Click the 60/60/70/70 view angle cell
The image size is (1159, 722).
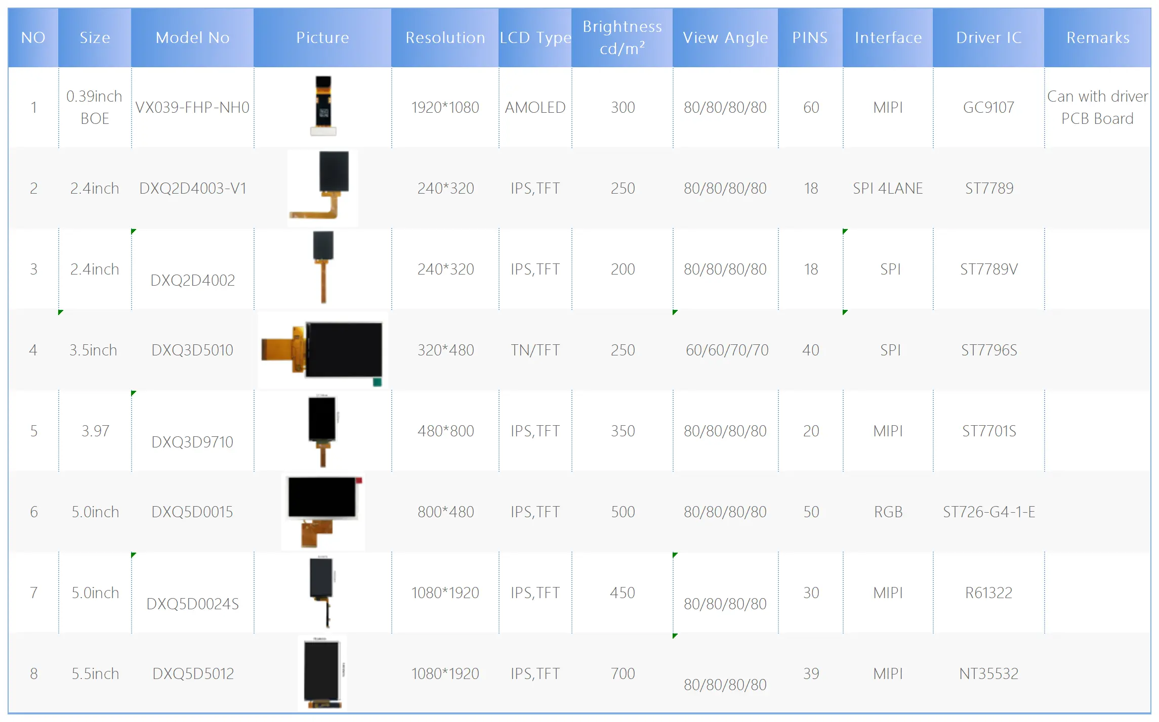pyautogui.click(x=727, y=350)
